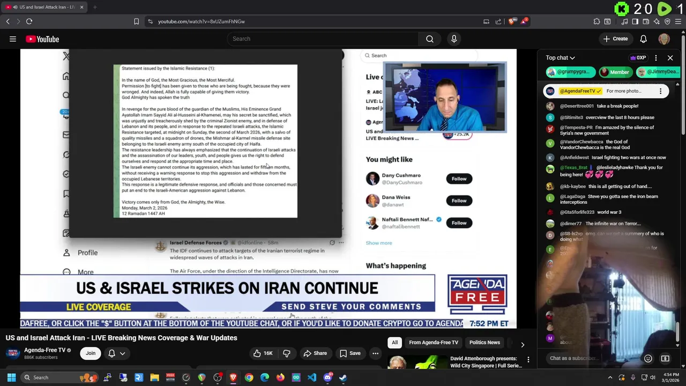Bookmark this page in address bar
The width and height of the screenshot is (686, 386).
click(136, 21)
